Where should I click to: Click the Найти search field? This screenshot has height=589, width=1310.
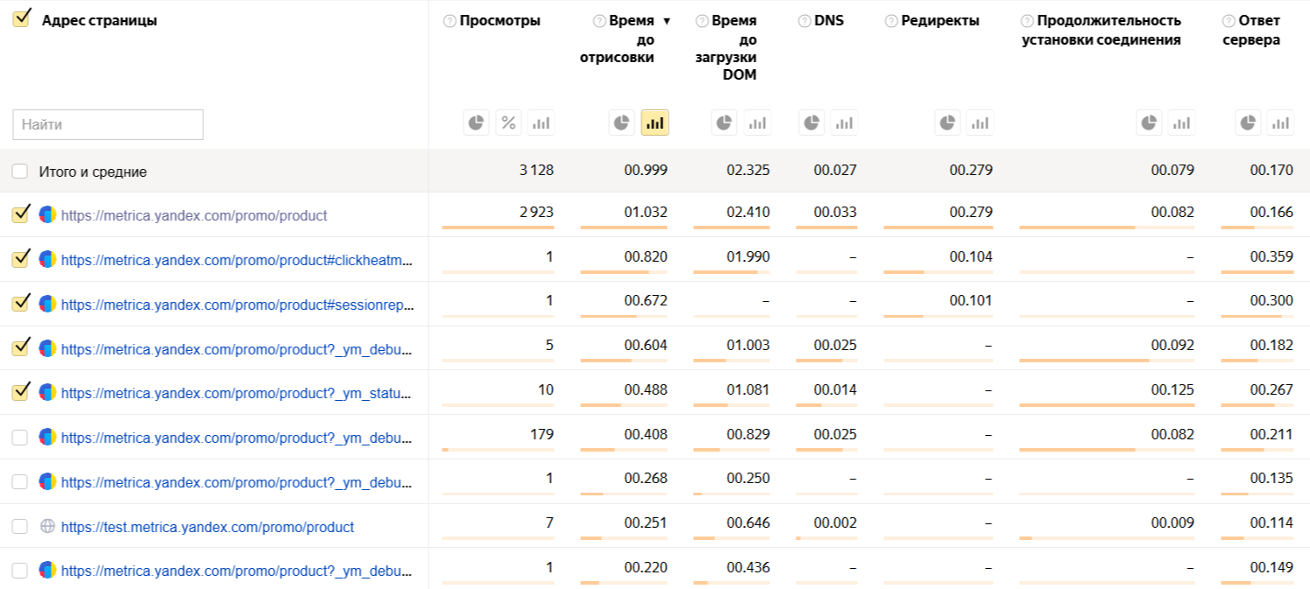click(x=108, y=124)
